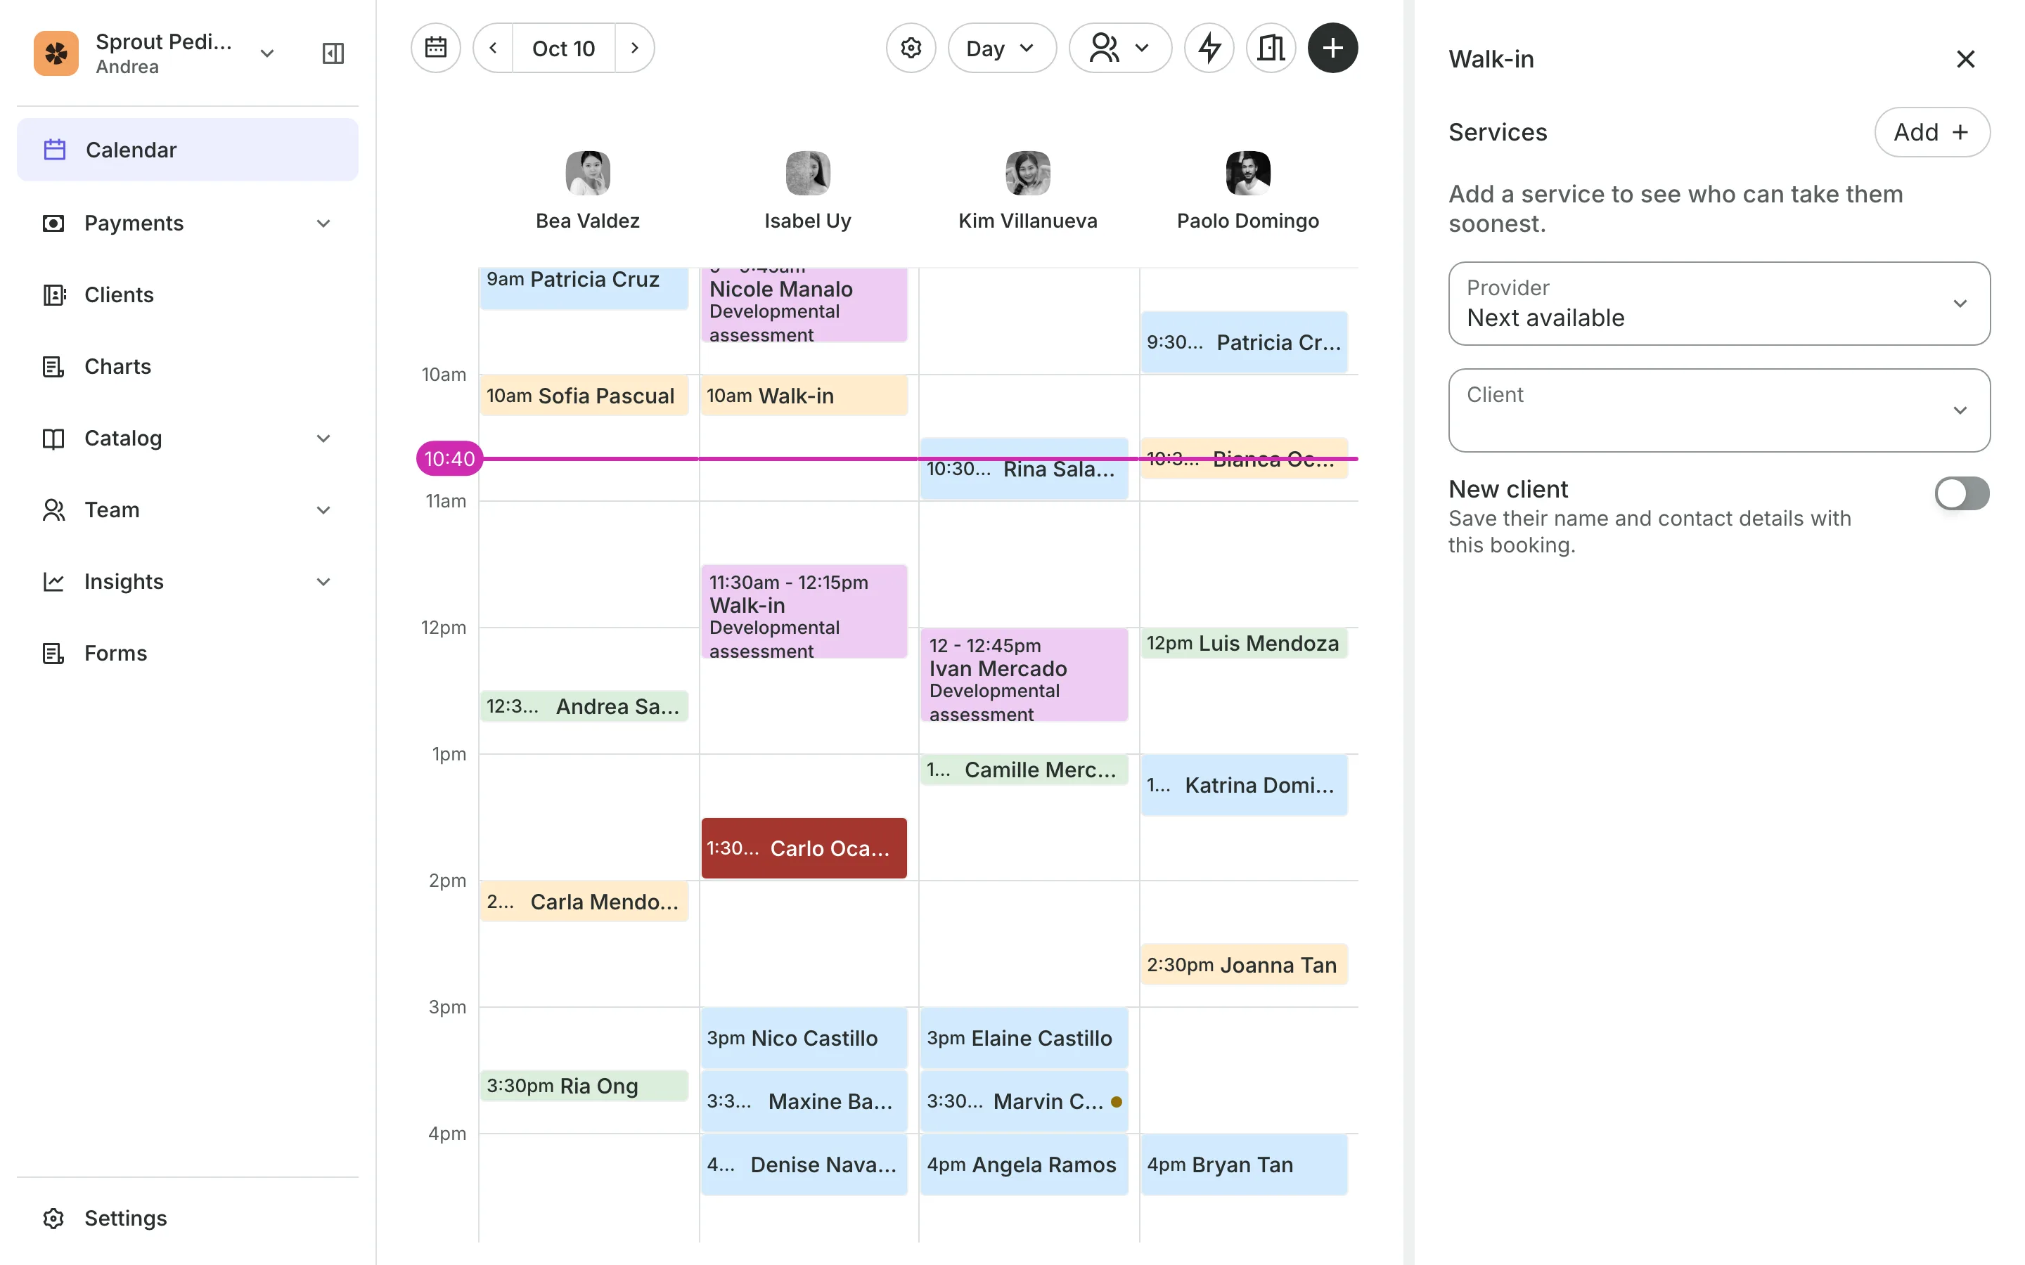Open the Clients page
2025x1265 pixels.
point(188,294)
